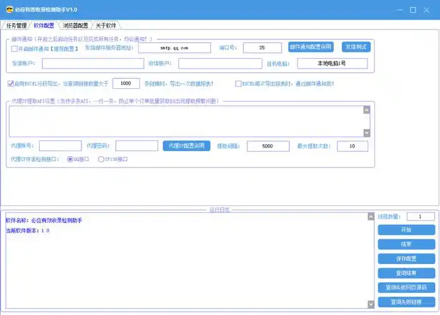Select the 软件配置 tab

[x=43, y=26]
